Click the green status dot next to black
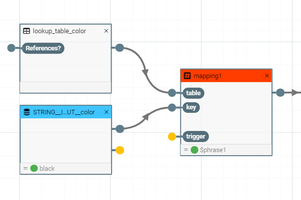Viewport: 301px width, 200px height. 34,168
